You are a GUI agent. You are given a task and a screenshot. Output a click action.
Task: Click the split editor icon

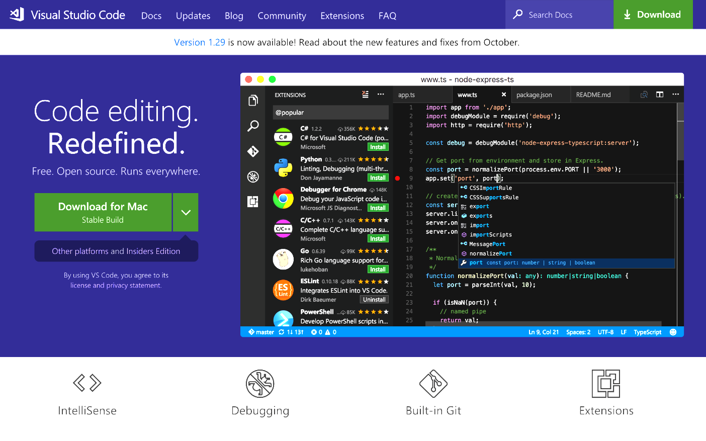click(x=660, y=95)
